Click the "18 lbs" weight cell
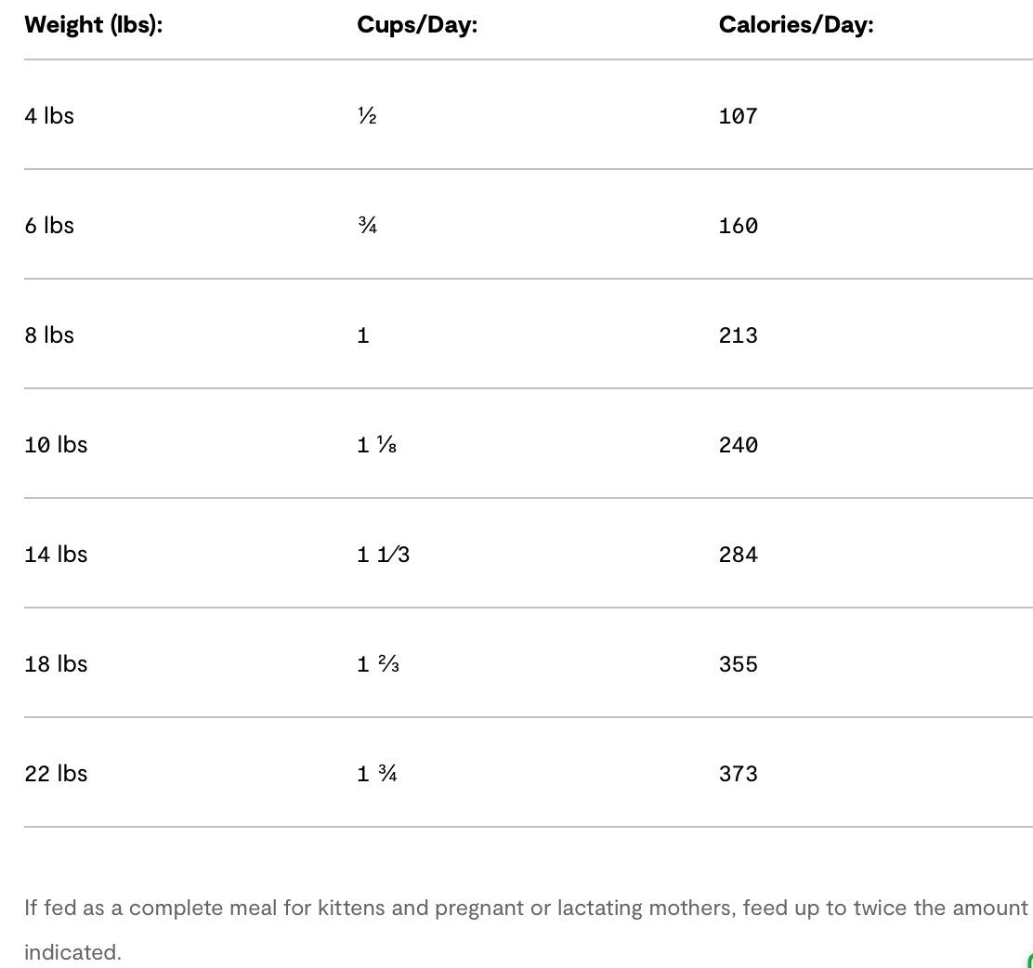Screen dimensions: 1033x968 (x=56, y=664)
